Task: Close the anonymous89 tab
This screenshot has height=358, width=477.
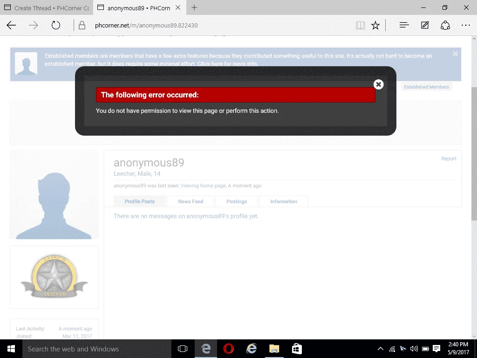Action: [x=178, y=7]
